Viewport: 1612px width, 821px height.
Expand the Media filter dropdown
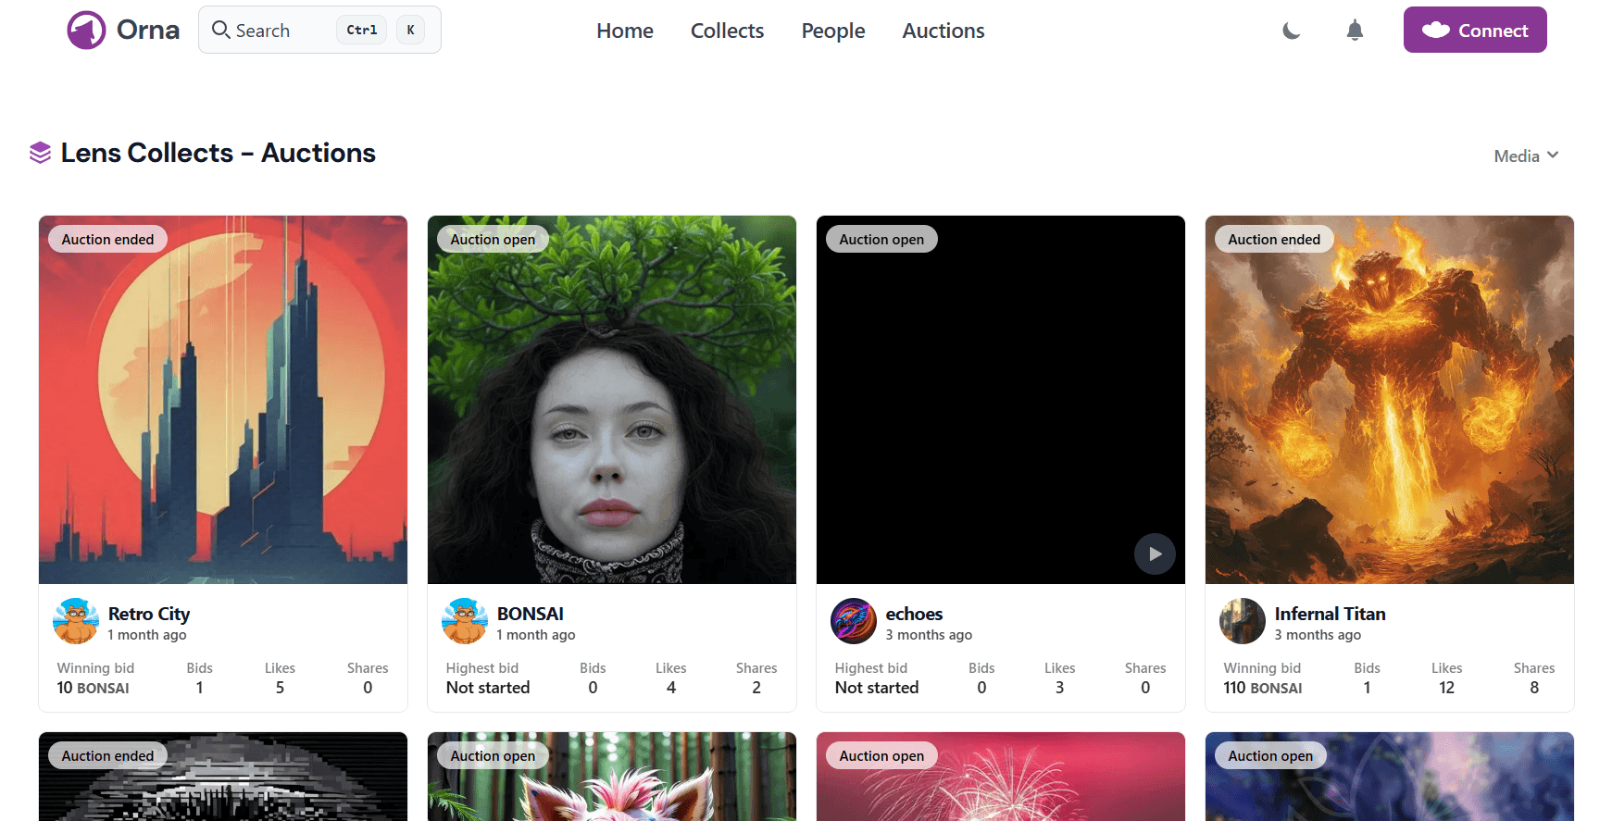[x=1526, y=155]
